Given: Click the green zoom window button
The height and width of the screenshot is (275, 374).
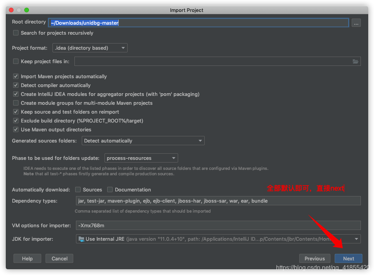Looking at the screenshot, I should 27,10.
